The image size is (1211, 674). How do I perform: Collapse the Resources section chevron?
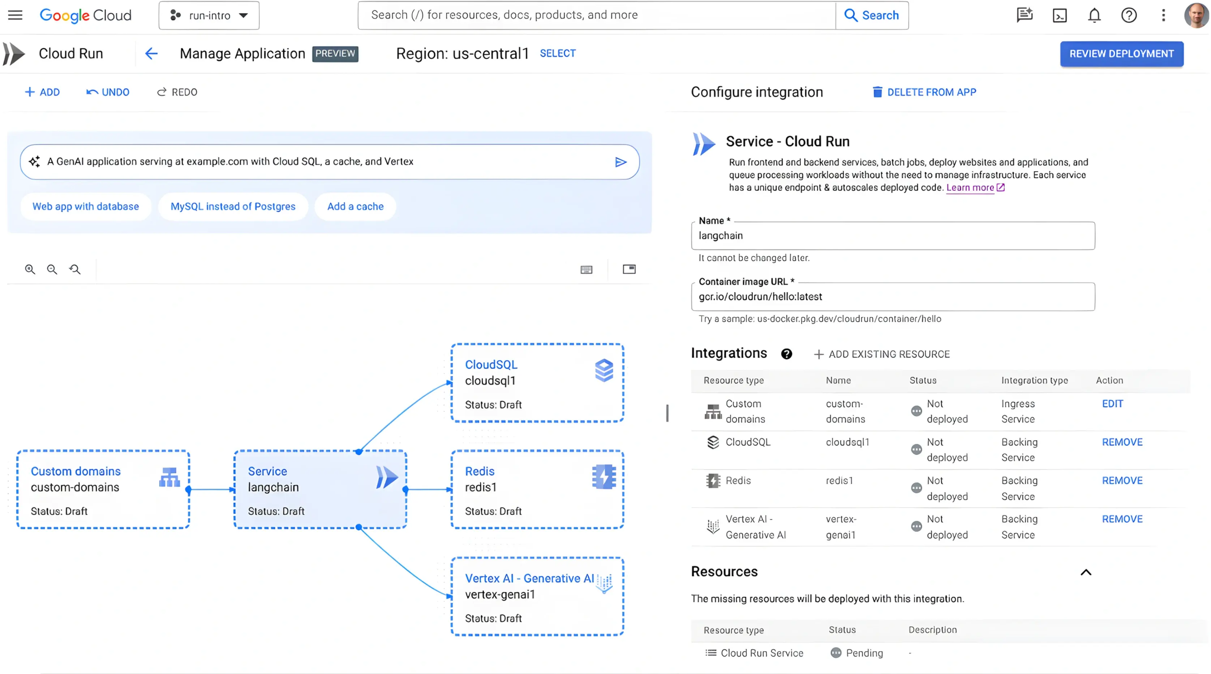tap(1086, 571)
